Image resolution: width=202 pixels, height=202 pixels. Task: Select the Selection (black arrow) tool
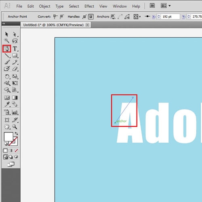tap(6, 34)
